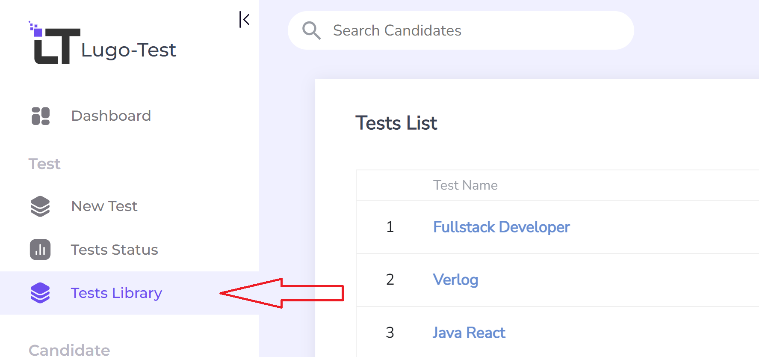The image size is (759, 357).
Task: Click row number 1 in the tests table
Action: (x=390, y=227)
